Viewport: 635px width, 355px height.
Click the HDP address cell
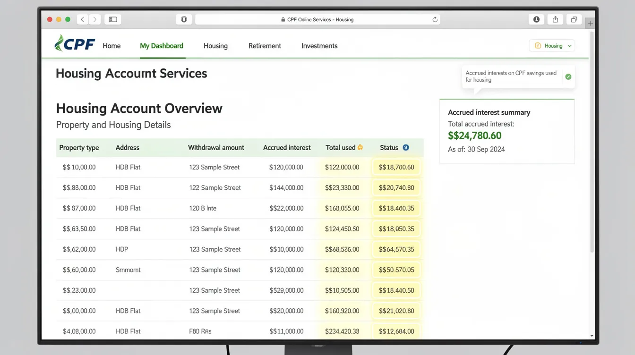tap(122, 249)
